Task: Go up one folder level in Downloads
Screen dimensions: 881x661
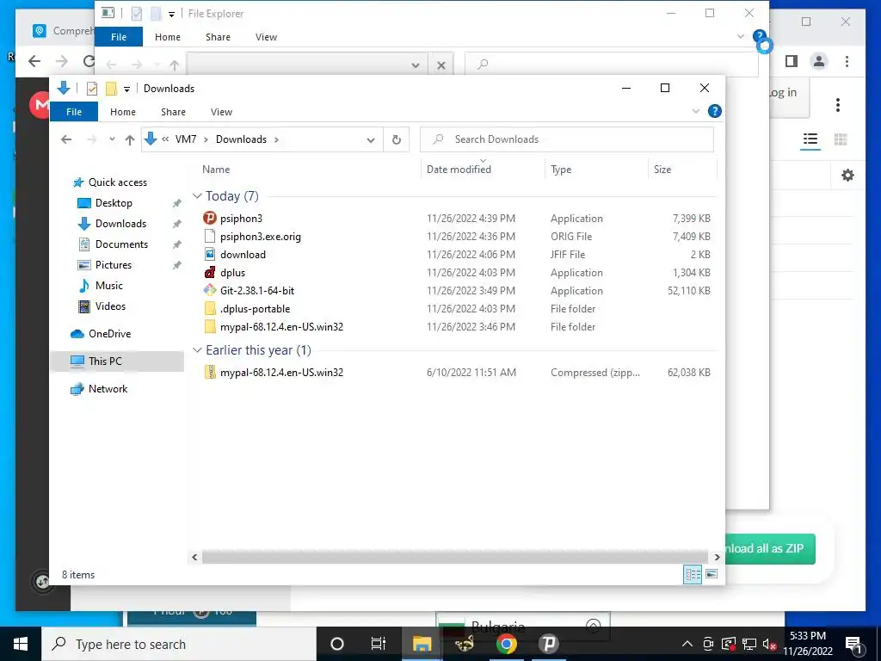Action: [130, 139]
